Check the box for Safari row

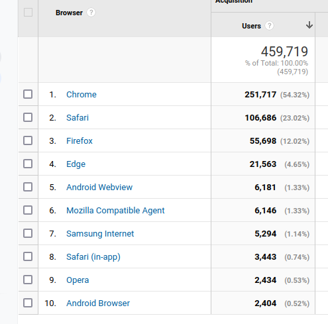(28, 117)
